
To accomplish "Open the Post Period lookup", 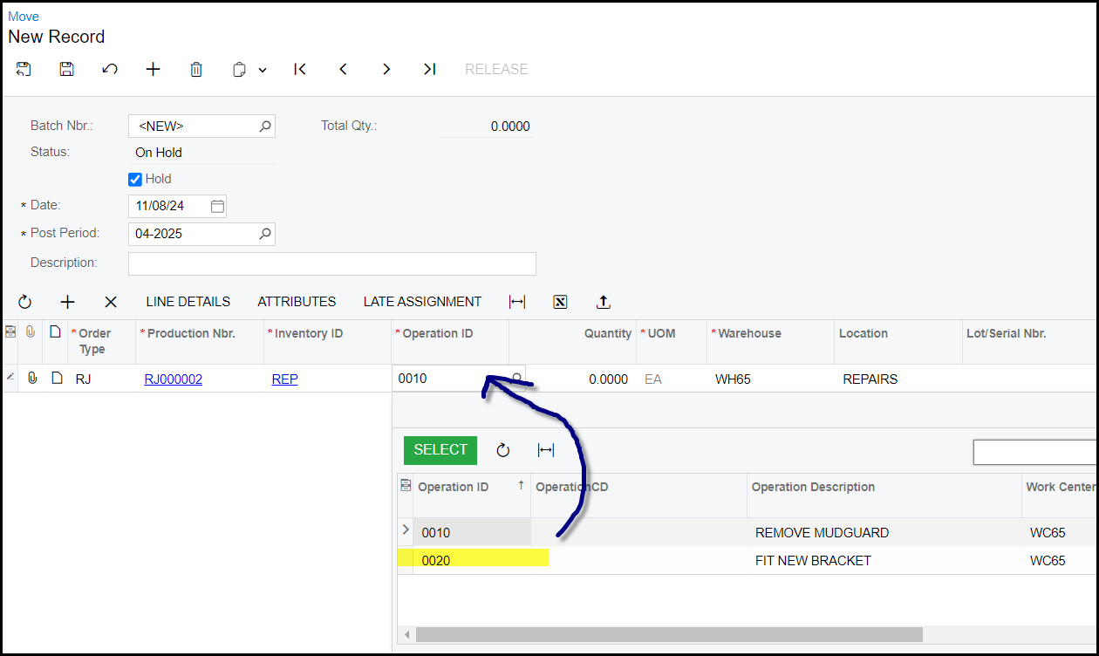I will point(265,234).
